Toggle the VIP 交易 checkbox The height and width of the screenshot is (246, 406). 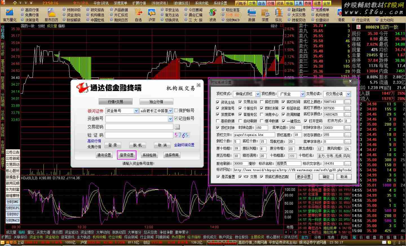point(240,177)
